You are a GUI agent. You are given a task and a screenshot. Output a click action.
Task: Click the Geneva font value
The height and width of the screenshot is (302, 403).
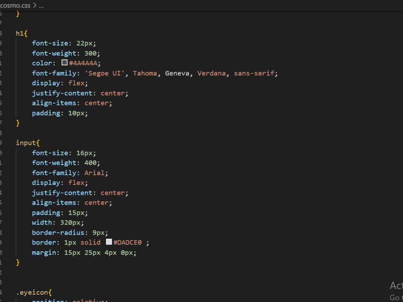tap(177, 73)
